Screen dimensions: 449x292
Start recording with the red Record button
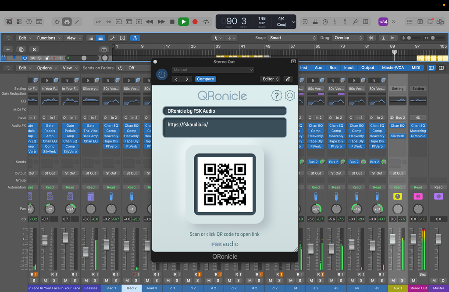coord(195,22)
